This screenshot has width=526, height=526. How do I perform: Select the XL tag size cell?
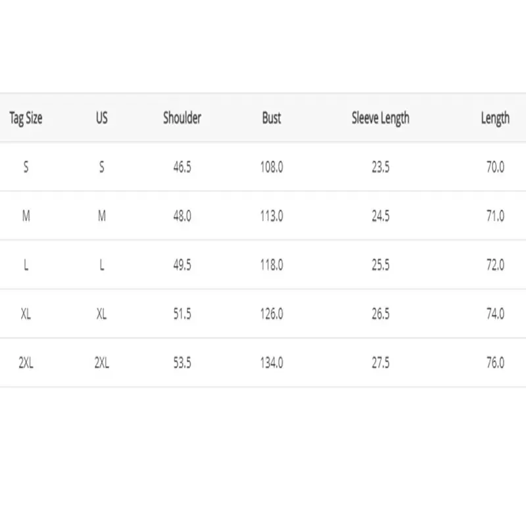point(26,314)
